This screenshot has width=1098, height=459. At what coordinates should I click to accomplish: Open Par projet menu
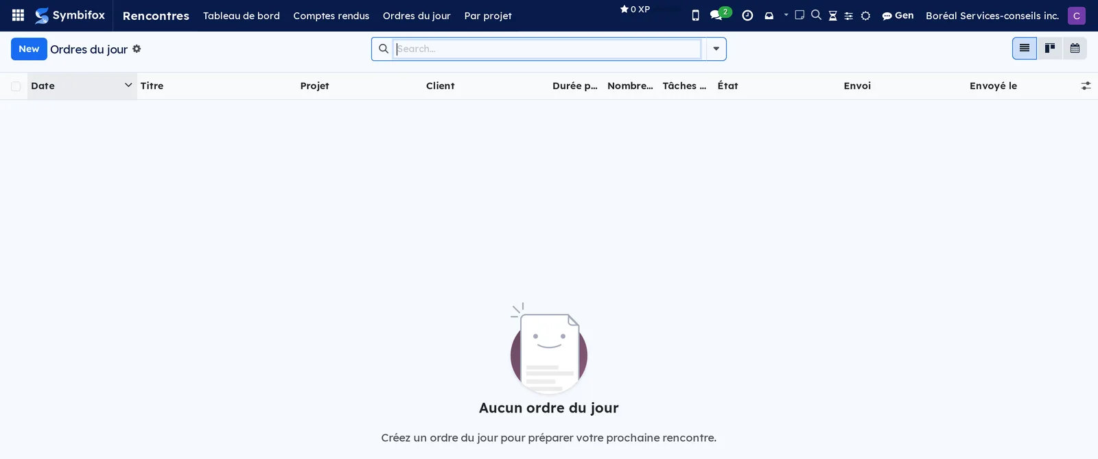point(488,16)
